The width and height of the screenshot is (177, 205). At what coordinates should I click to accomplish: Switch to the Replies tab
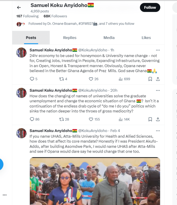70,38
